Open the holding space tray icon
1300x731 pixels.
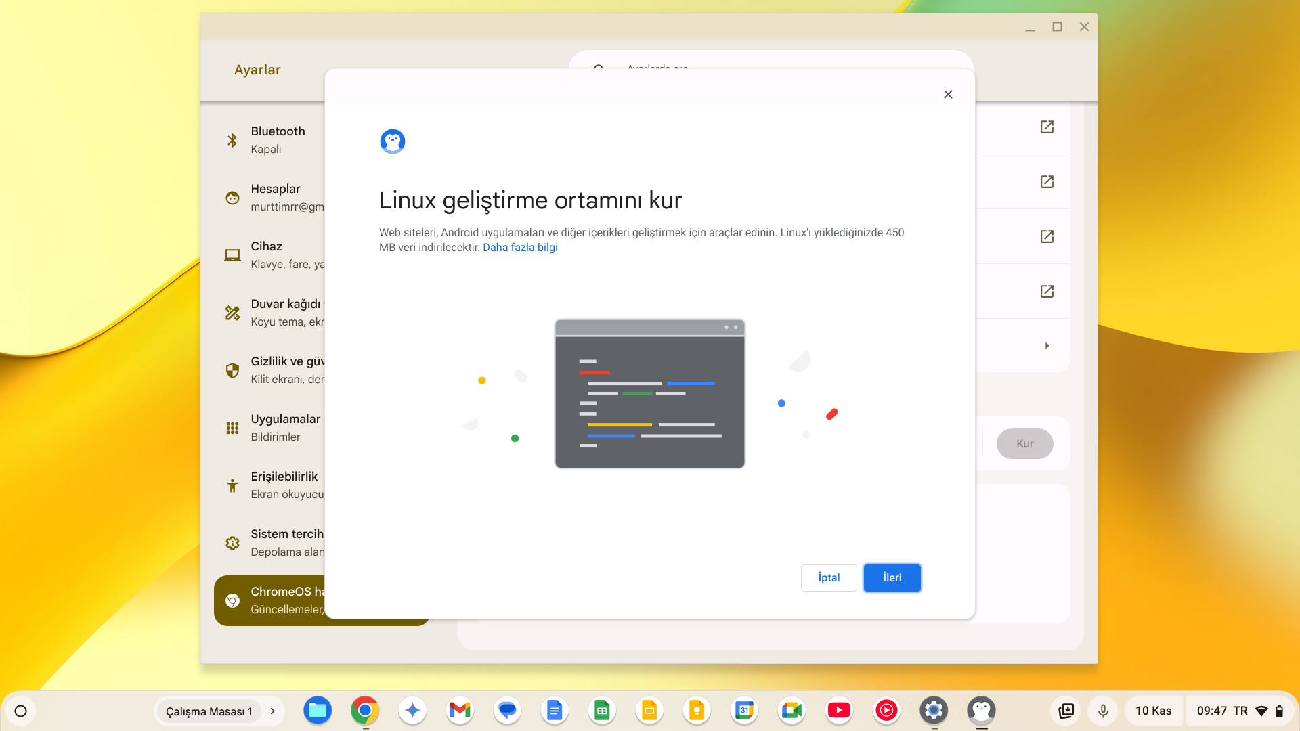click(x=1066, y=711)
